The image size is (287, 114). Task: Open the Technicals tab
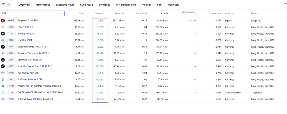pos(173,5)
